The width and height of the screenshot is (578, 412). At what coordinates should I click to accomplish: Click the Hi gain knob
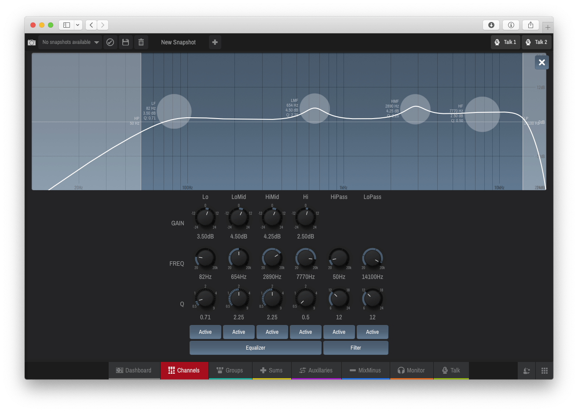306,217
